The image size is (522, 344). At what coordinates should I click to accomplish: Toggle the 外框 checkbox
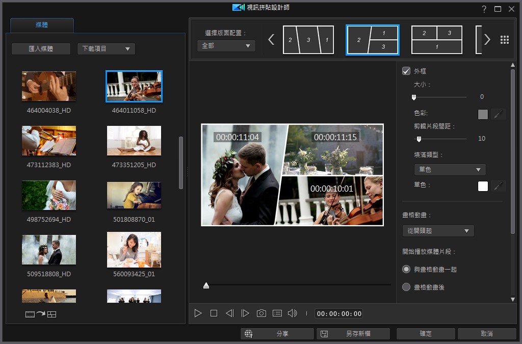[406, 71]
